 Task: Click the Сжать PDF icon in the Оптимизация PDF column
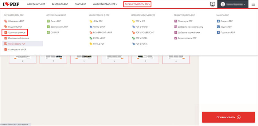48,21
